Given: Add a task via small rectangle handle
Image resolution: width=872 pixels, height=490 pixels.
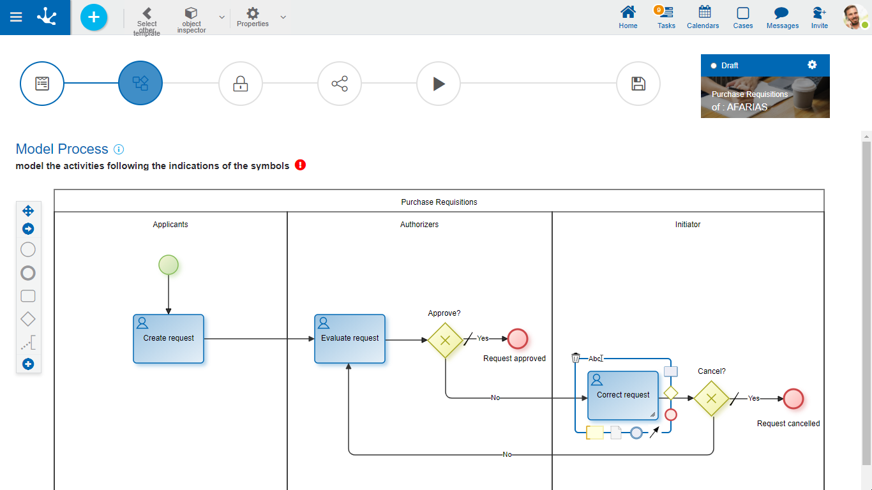Looking at the screenshot, I should [671, 371].
